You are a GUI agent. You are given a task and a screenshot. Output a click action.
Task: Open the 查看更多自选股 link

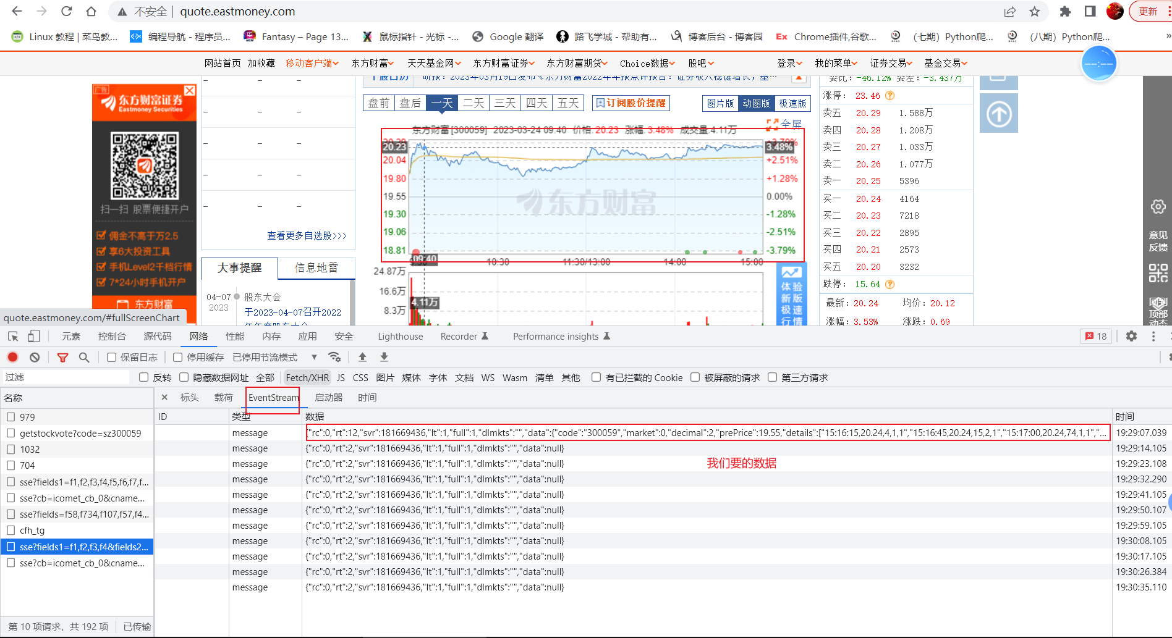coord(307,235)
